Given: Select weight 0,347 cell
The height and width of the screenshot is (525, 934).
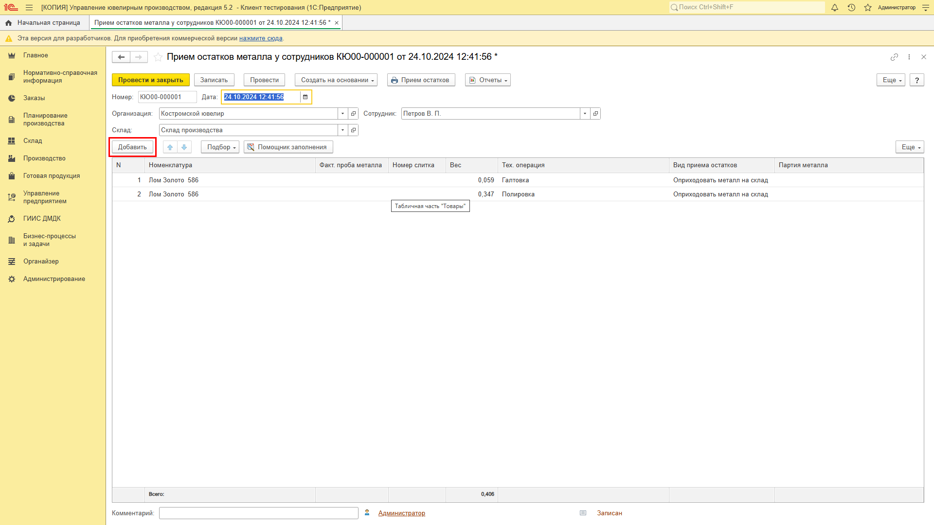Looking at the screenshot, I should [472, 194].
